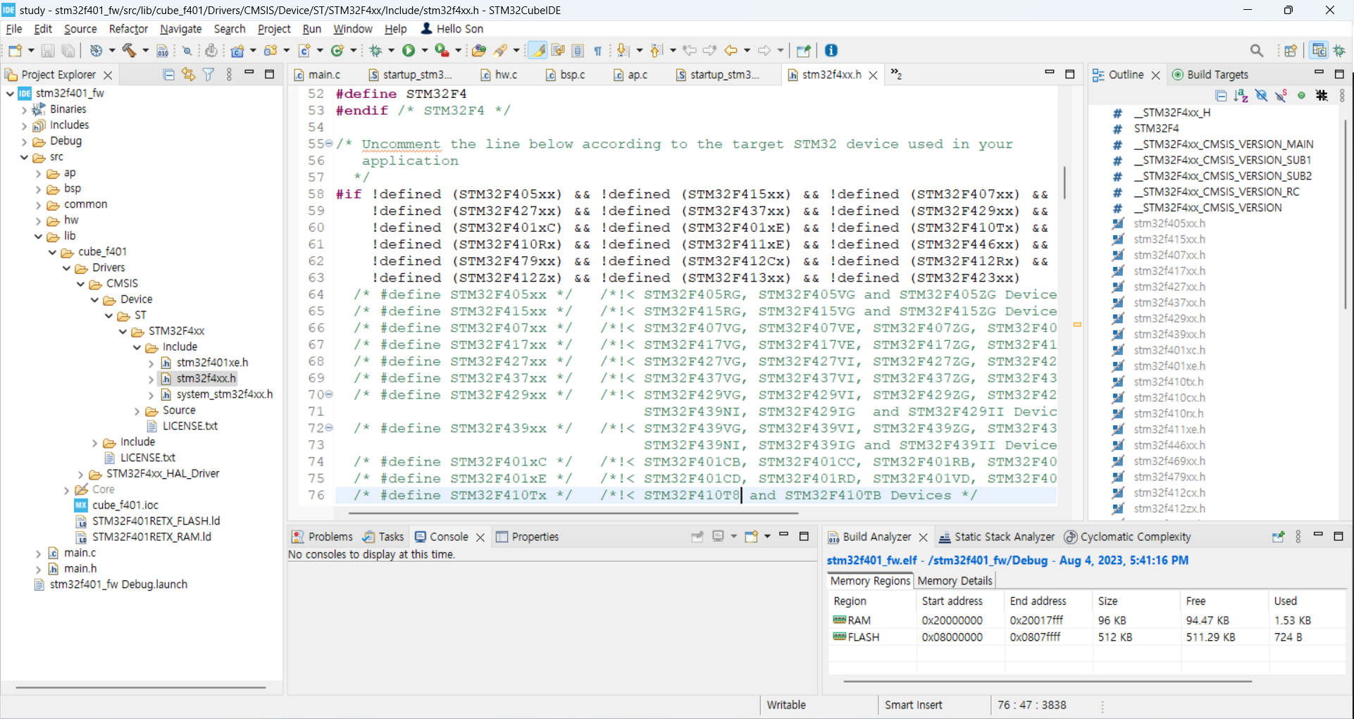The height and width of the screenshot is (719, 1354).
Task: Toggle alphabetical Sort in Outline
Action: (x=1241, y=95)
